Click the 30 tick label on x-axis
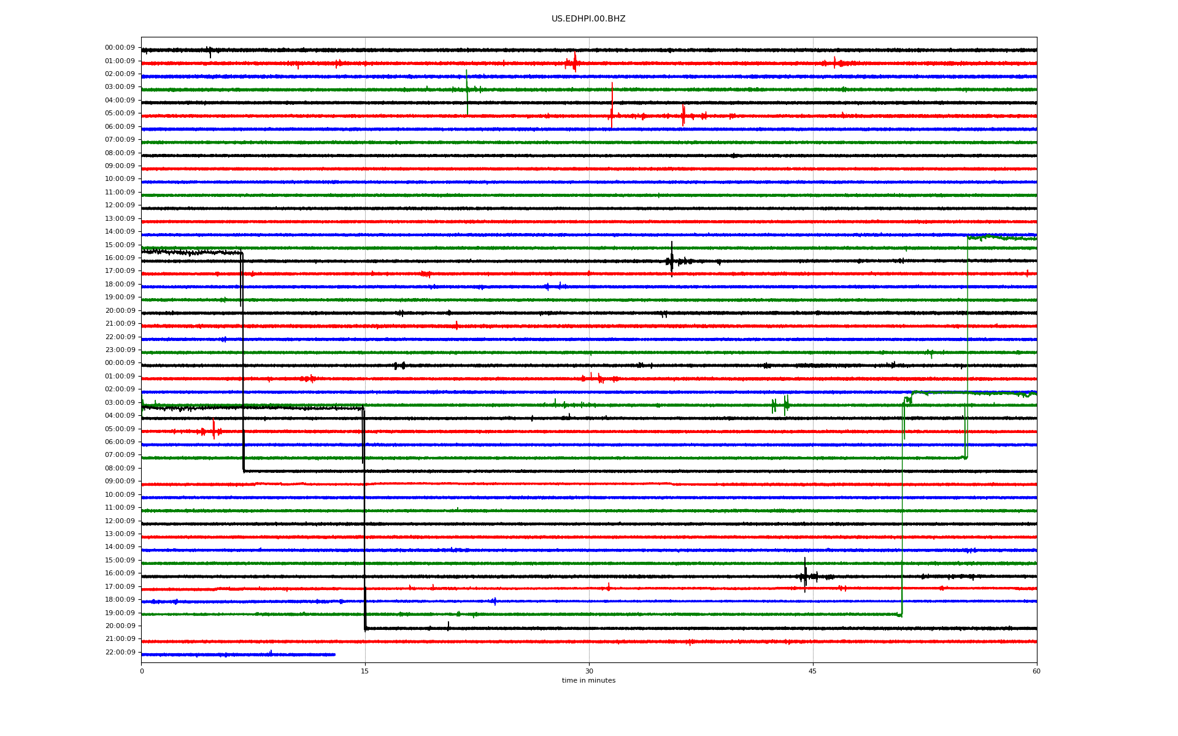The image size is (1178, 736). [x=589, y=671]
